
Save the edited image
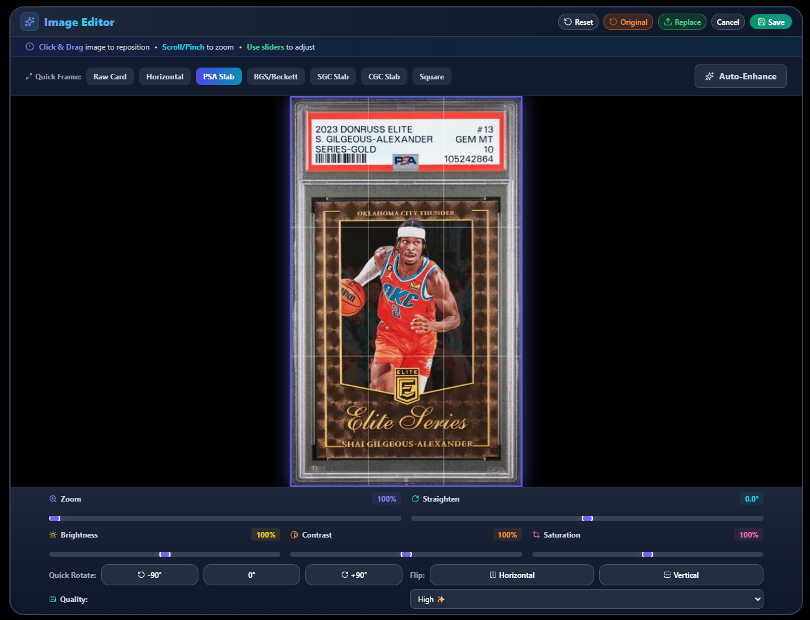pyautogui.click(x=770, y=21)
